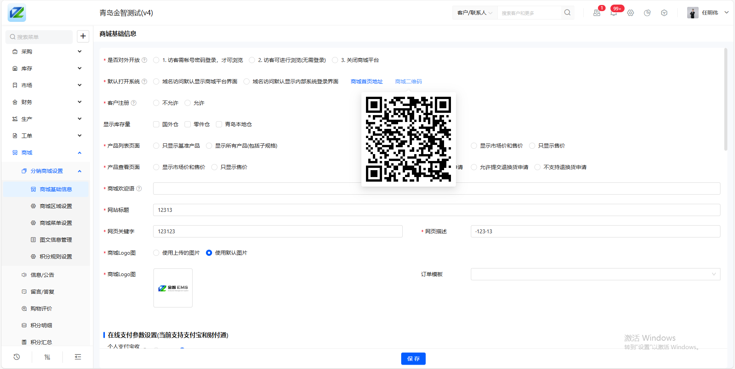Select radio 使用上传的图片

(x=156, y=253)
